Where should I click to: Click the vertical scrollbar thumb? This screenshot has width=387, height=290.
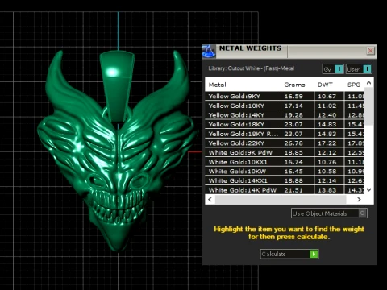point(369,106)
